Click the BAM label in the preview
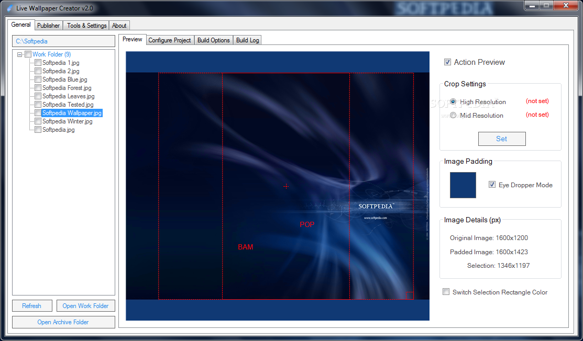 click(245, 247)
